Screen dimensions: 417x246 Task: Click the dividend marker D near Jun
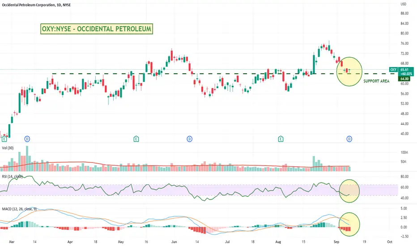(189, 139)
